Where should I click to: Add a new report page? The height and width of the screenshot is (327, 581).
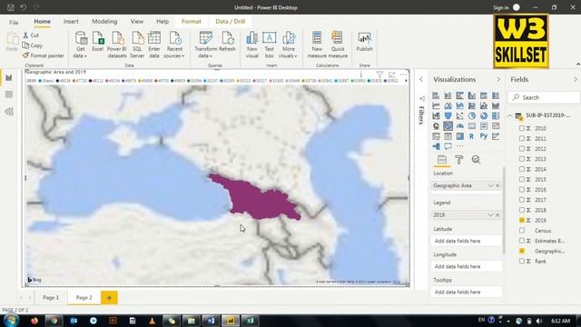pyautogui.click(x=109, y=297)
